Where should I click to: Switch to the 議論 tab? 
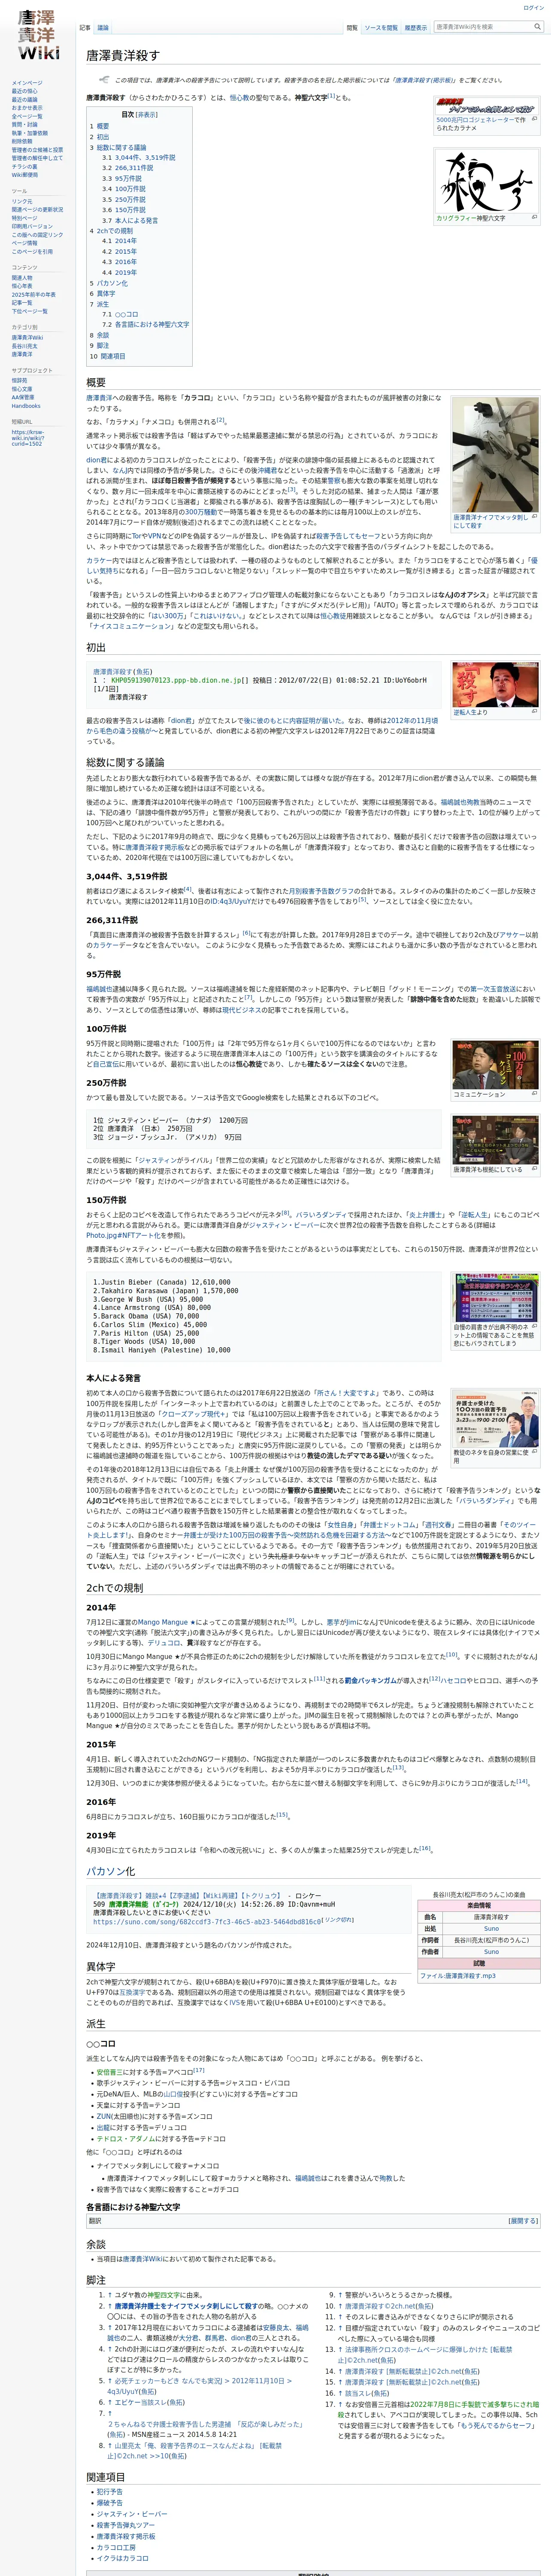[x=103, y=28]
